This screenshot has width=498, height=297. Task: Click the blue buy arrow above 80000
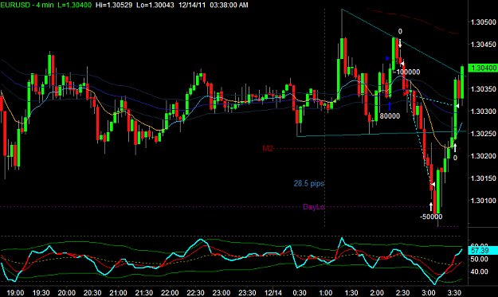(x=390, y=106)
